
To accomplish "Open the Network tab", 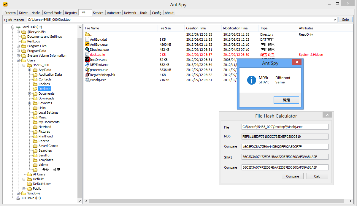I will tap(130, 13).
